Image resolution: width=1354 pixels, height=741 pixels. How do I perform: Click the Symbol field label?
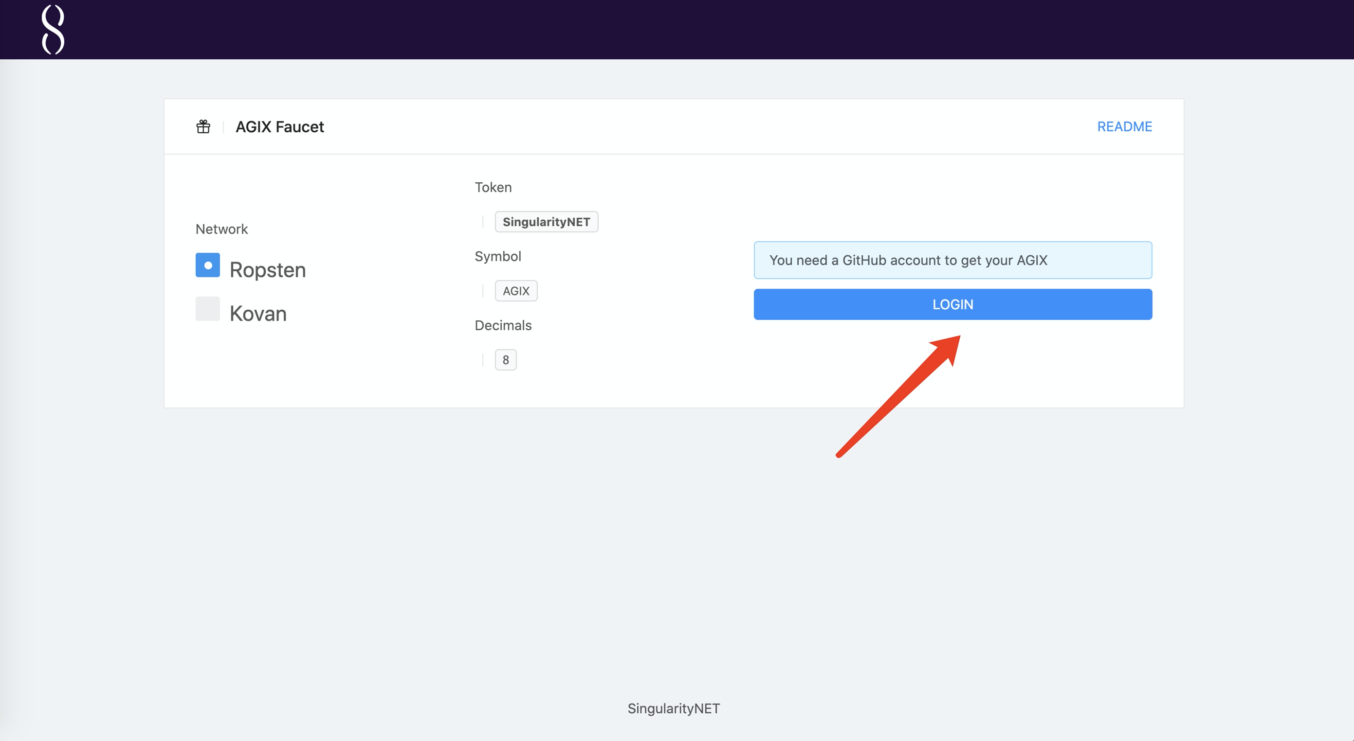pos(498,256)
